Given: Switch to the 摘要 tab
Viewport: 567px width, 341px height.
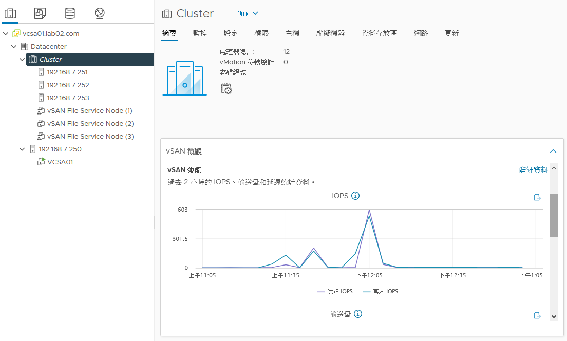Looking at the screenshot, I should pyautogui.click(x=169, y=33).
